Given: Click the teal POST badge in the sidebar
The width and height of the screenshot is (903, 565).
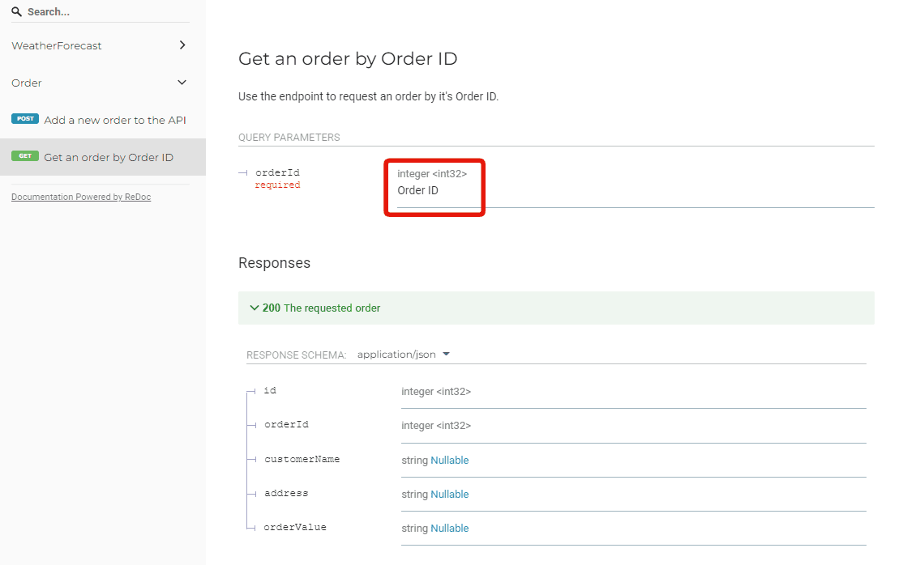Looking at the screenshot, I should tap(24, 118).
